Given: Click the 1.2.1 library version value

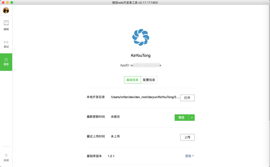Looking at the screenshot, I should pyautogui.click(x=111, y=156).
